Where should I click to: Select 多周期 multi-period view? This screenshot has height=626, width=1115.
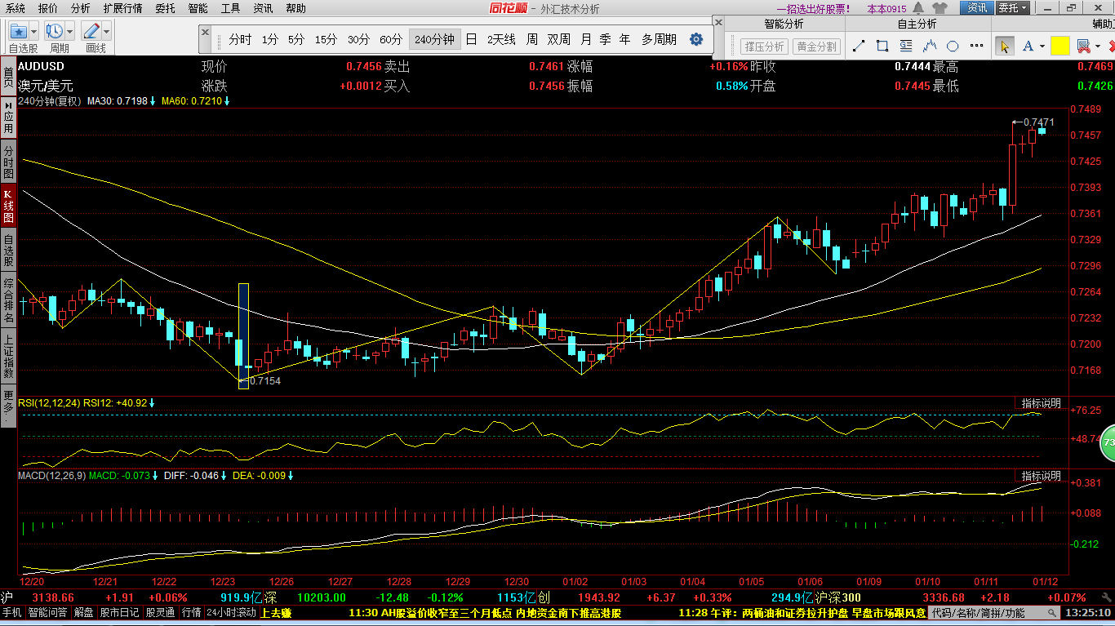coord(659,39)
